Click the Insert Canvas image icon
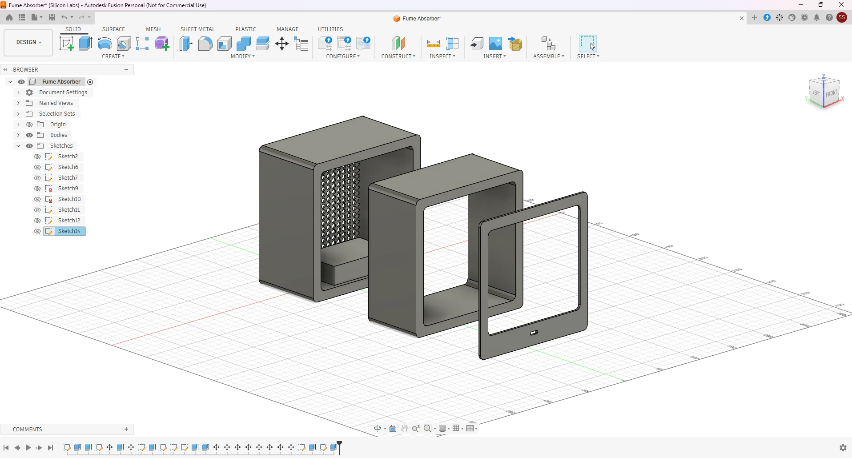This screenshot has width=852, height=458. pos(496,44)
